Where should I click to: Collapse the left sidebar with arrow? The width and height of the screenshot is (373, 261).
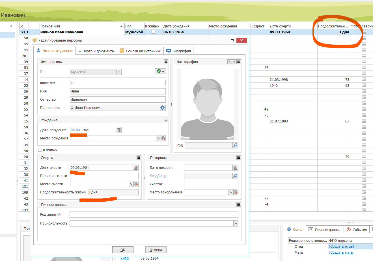tap(11, 26)
